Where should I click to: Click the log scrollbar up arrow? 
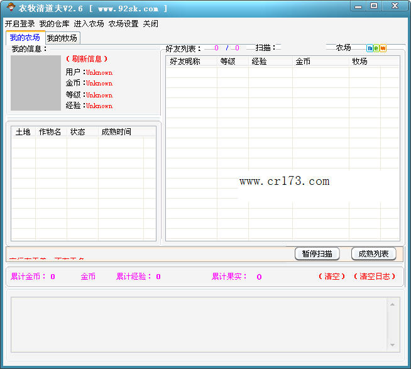[392, 304]
